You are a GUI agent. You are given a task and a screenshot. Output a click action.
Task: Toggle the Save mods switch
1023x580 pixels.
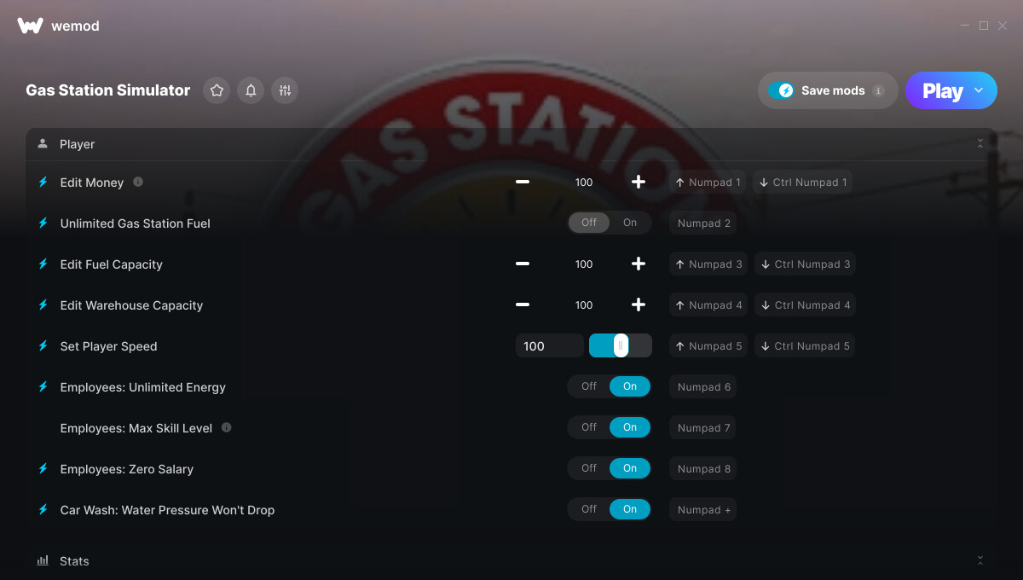781,90
